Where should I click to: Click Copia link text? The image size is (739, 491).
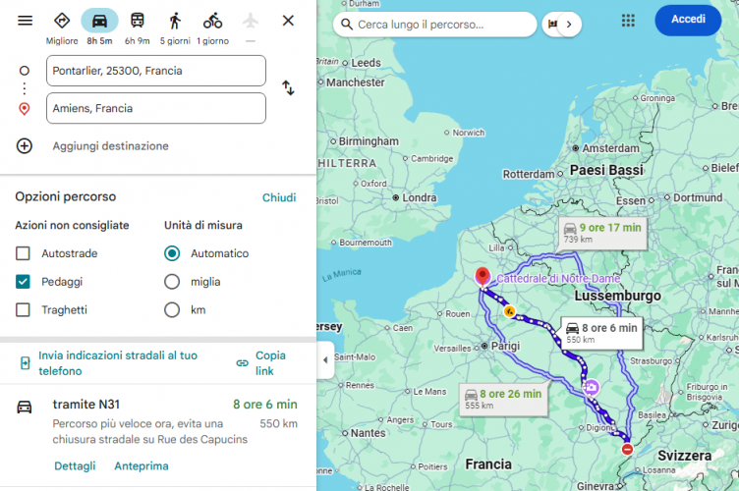point(270,363)
